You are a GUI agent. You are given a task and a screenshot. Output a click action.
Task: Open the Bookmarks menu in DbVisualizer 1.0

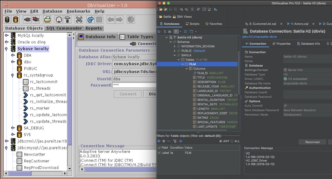[78, 11]
